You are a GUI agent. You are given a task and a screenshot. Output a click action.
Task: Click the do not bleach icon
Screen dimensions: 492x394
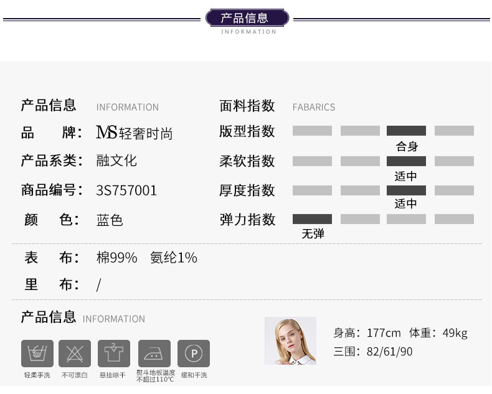(75, 354)
